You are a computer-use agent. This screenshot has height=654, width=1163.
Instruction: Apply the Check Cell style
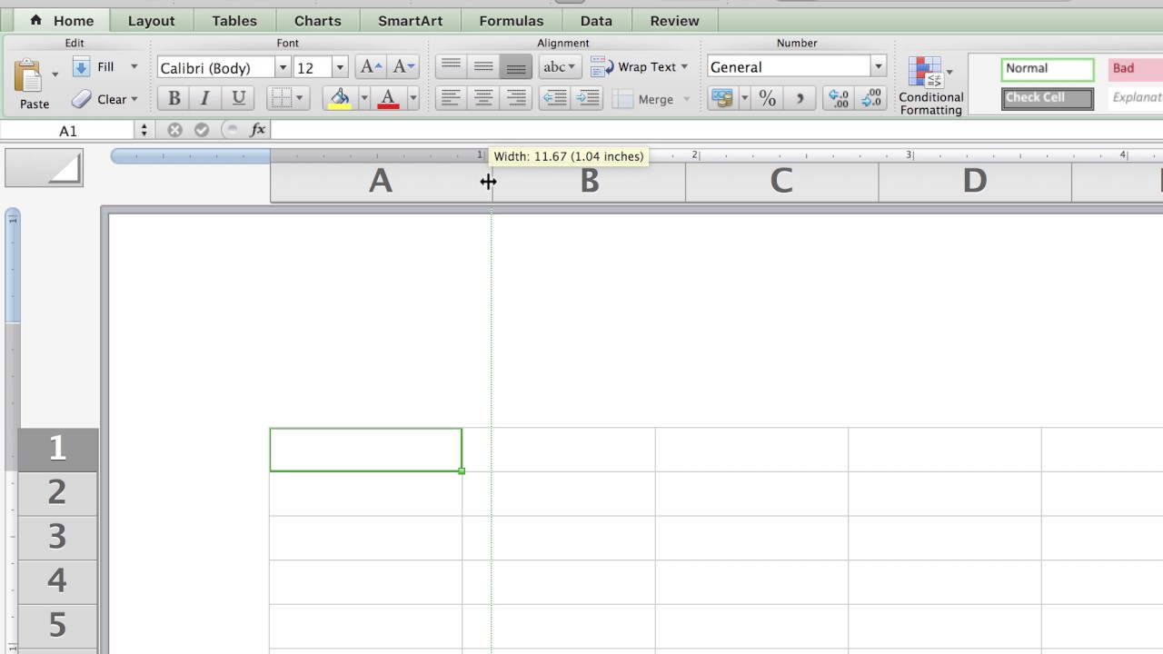[x=1048, y=98]
